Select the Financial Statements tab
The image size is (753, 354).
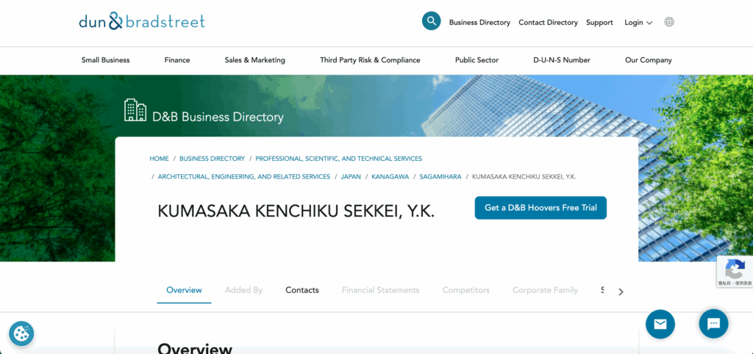click(380, 290)
